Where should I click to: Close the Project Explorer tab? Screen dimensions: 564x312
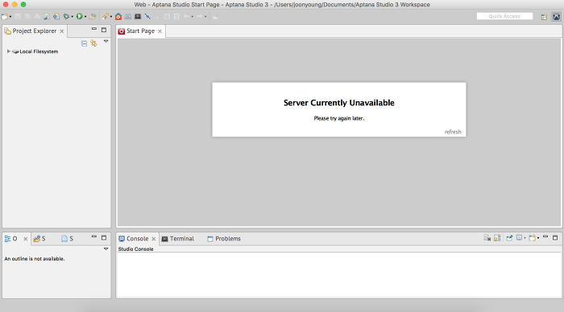pos(62,31)
